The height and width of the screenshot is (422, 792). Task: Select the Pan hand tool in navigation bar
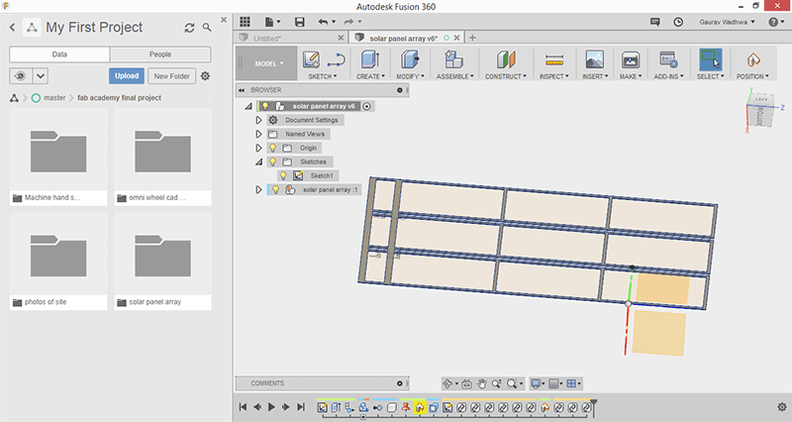[481, 383]
